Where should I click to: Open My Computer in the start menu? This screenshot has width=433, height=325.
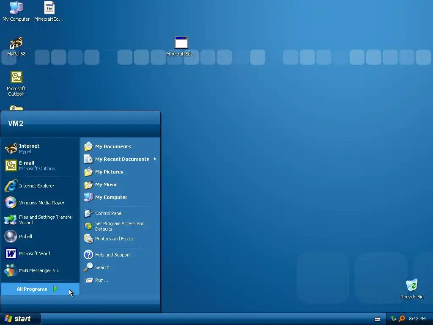click(x=121, y=197)
